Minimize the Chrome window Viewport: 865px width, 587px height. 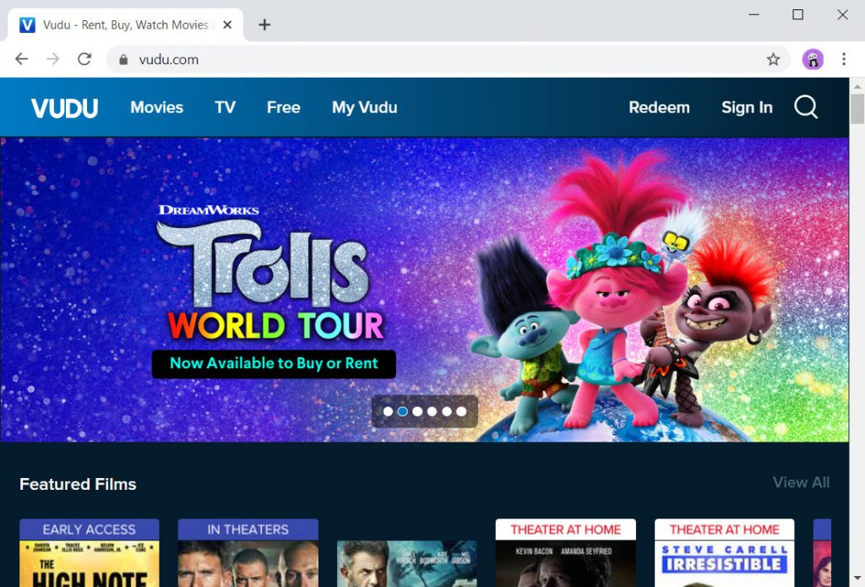coord(753,14)
